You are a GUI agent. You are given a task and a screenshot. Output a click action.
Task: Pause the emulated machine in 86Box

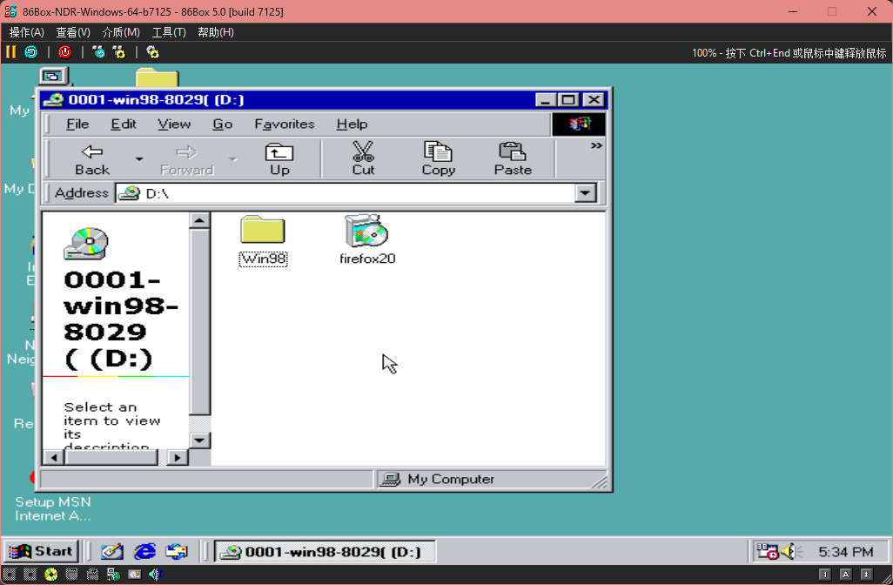tap(10, 52)
